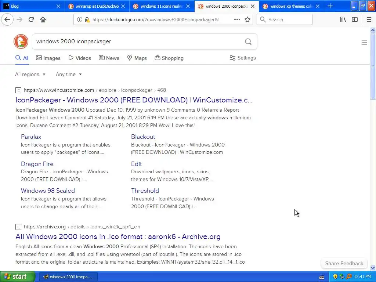The height and width of the screenshot is (282, 376).
Task: Click the security shield tray icon
Action: (x=335, y=276)
